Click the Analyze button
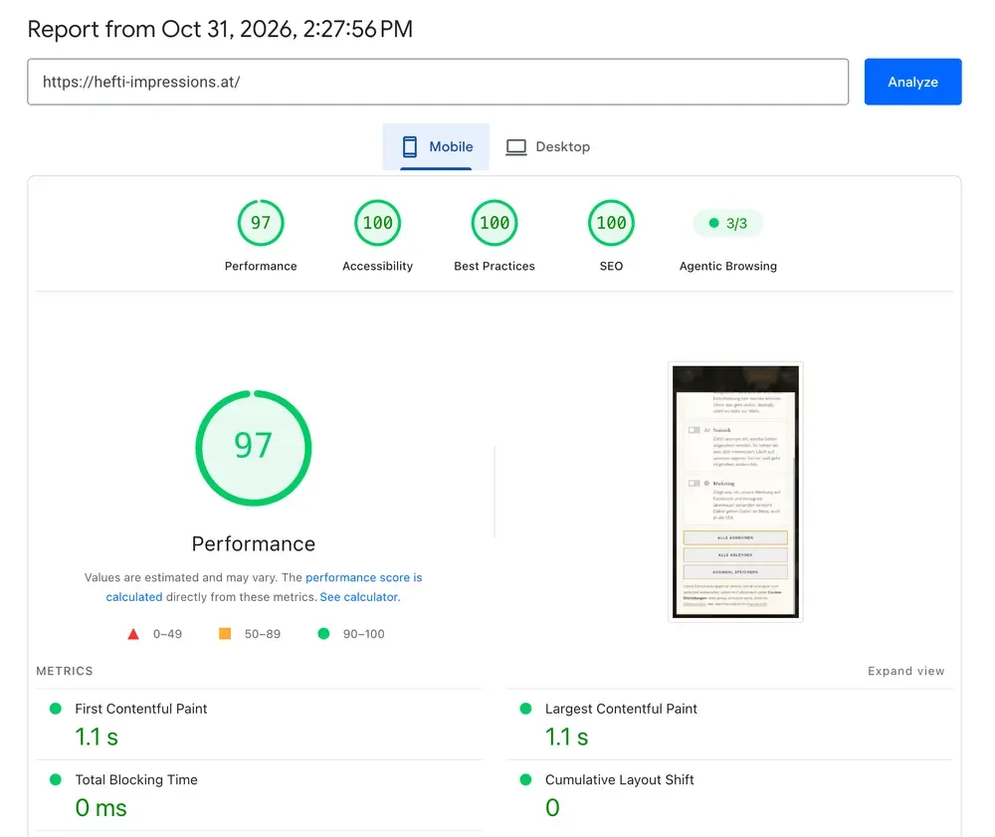 (911, 82)
